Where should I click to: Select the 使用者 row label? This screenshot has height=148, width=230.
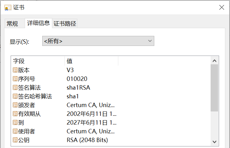[x=27, y=131]
